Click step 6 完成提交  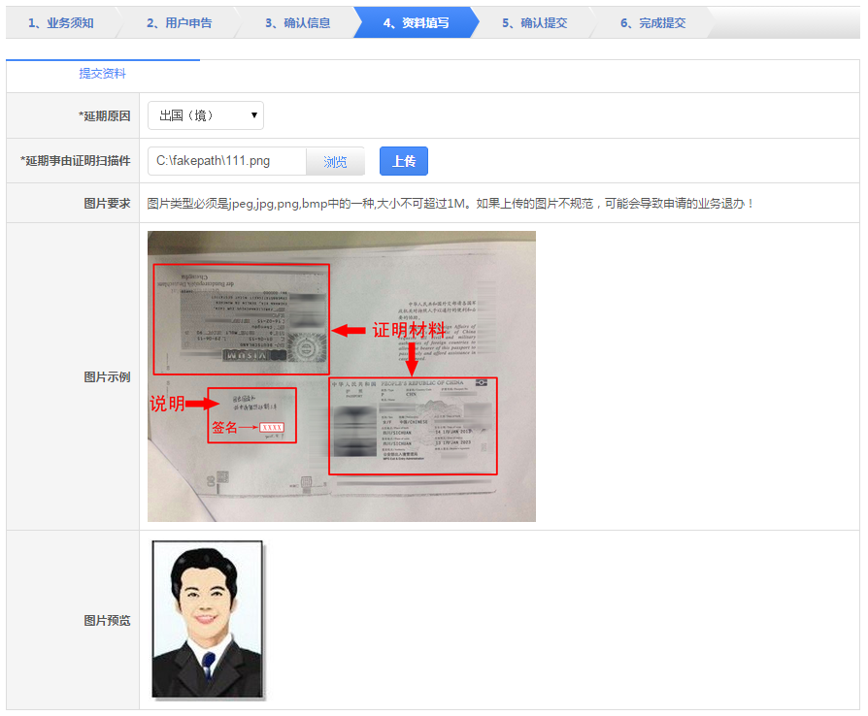(x=652, y=22)
